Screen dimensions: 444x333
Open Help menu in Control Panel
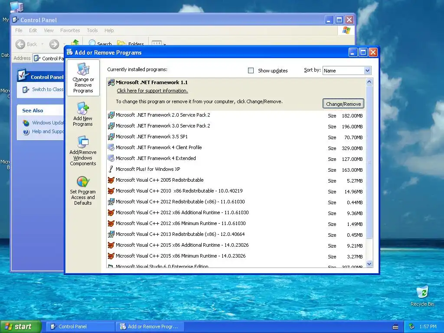click(109, 30)
